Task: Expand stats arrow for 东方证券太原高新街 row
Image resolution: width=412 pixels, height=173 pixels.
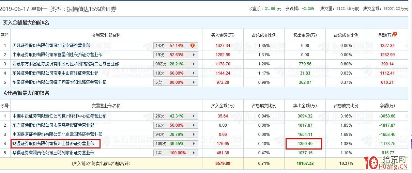Action: [x=194, y=125]
